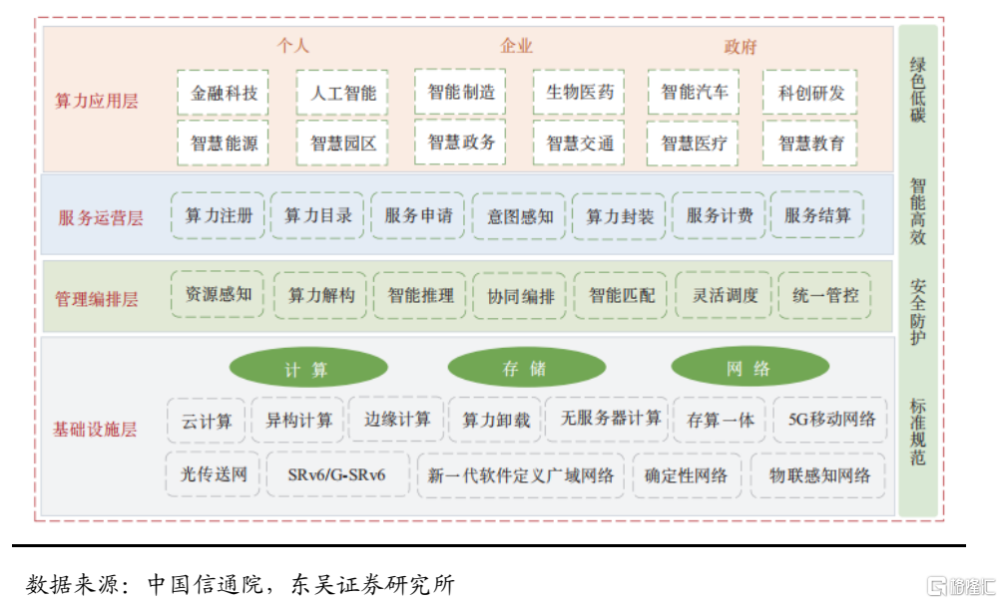Select the 服务申请 box
1002x603 pixels.
click(x=418, y=215)
